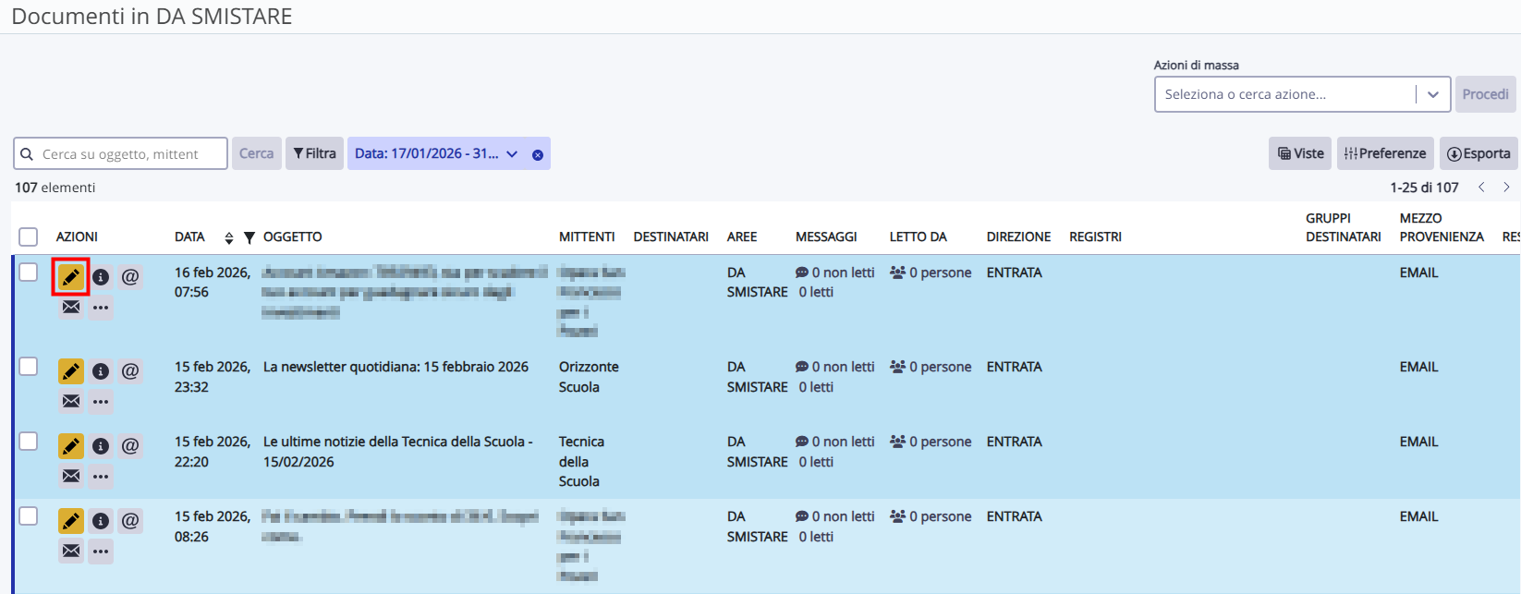Click filter funnel icon next to OGGETTO column
The height and width of the screenshot is (594, 1521).
(249, 237)
